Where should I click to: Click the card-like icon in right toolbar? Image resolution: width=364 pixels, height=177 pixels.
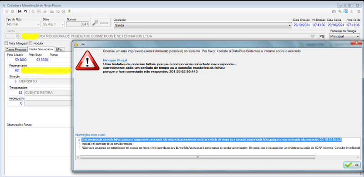(334, 11)
